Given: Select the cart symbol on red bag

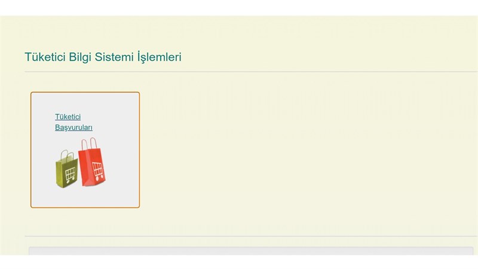Looking at the screenshot, I should click(x=98, y=171).
